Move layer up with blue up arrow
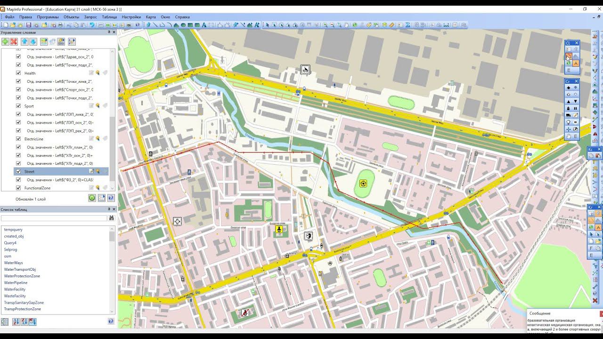This screenshot has width=603, height=339. click(x=24, y=42)
